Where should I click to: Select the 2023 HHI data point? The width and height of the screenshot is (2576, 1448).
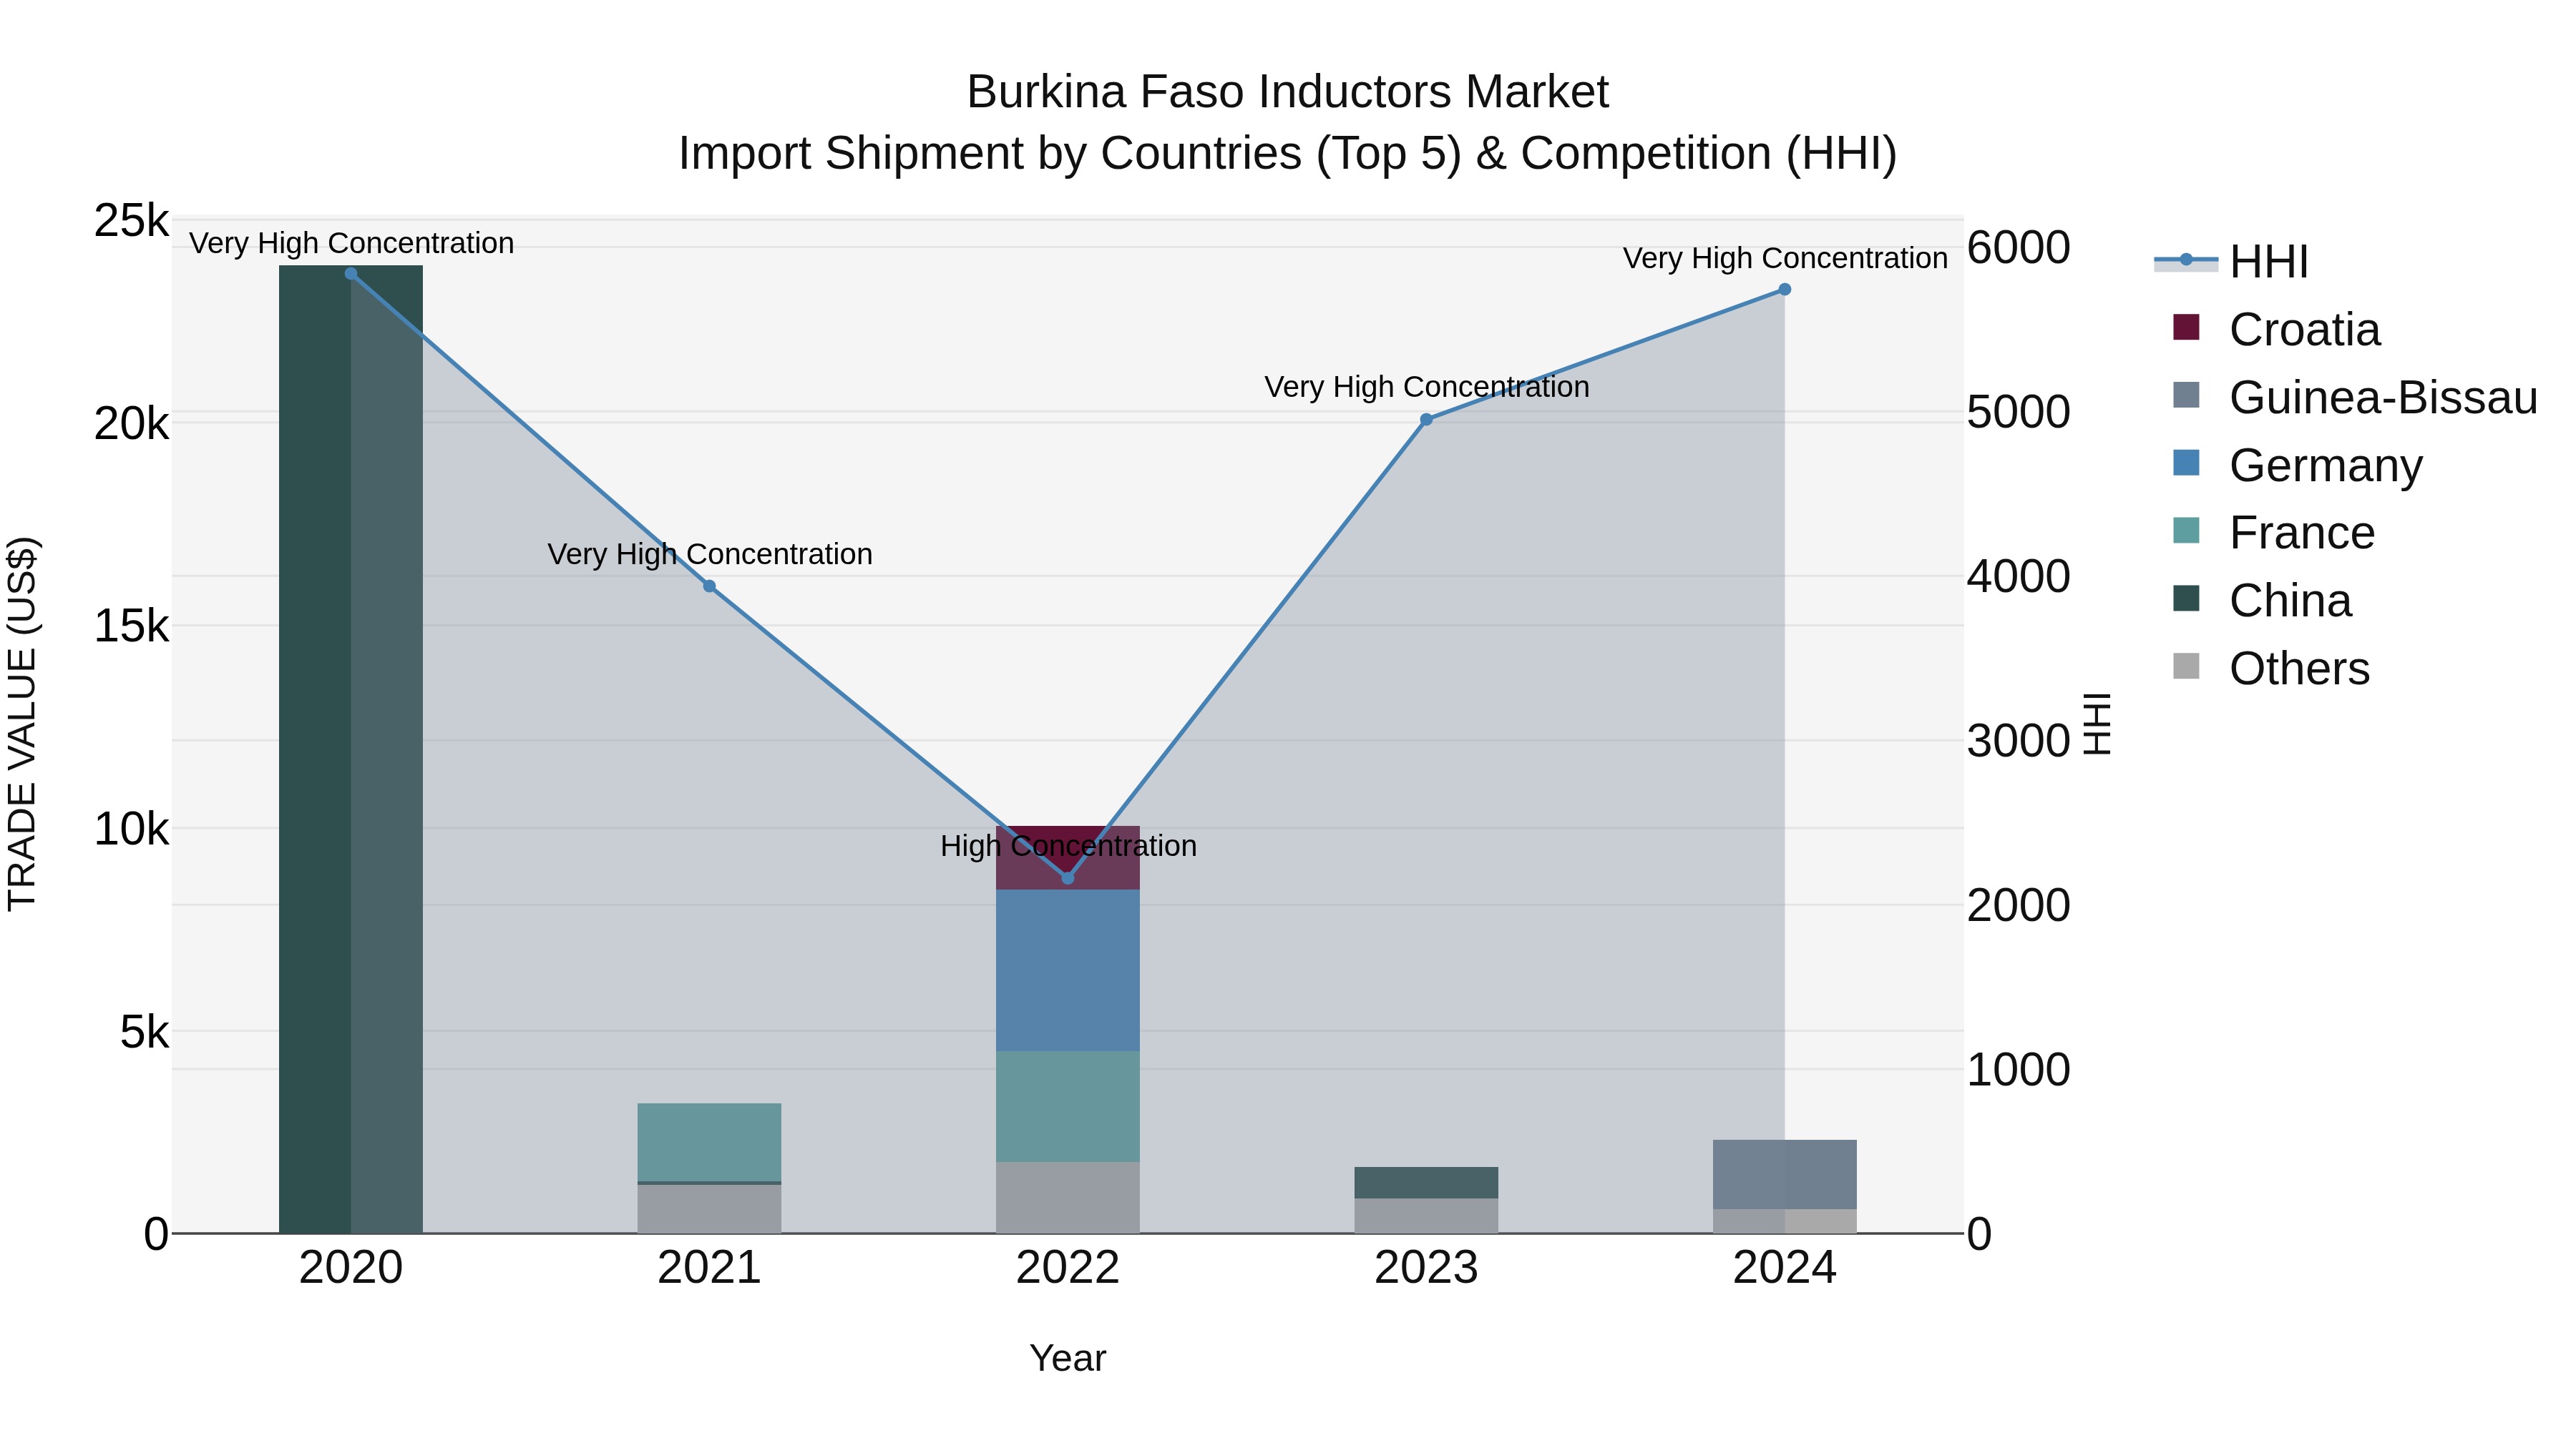[1427, 420]
